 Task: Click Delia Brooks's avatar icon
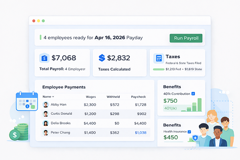[46, 123]
